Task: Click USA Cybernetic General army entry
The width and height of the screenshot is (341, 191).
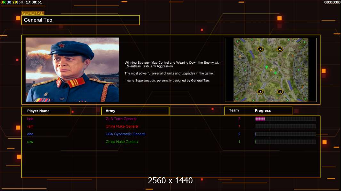Action: pos(125,134)
